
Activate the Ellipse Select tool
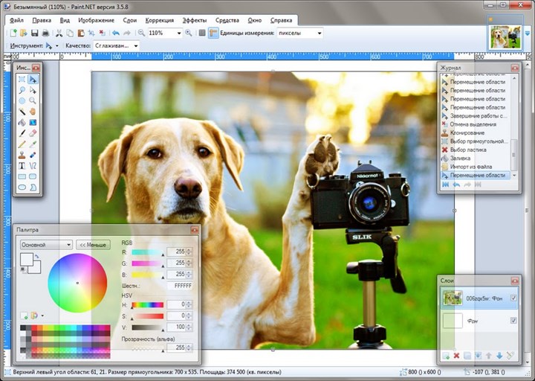click(x=22, y=100)
